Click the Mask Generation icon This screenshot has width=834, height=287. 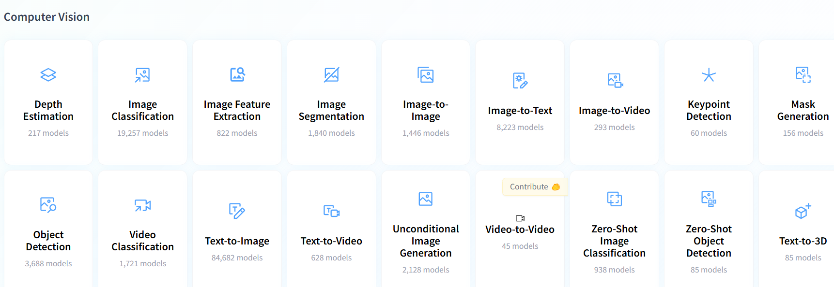click(x=803, y=75)
